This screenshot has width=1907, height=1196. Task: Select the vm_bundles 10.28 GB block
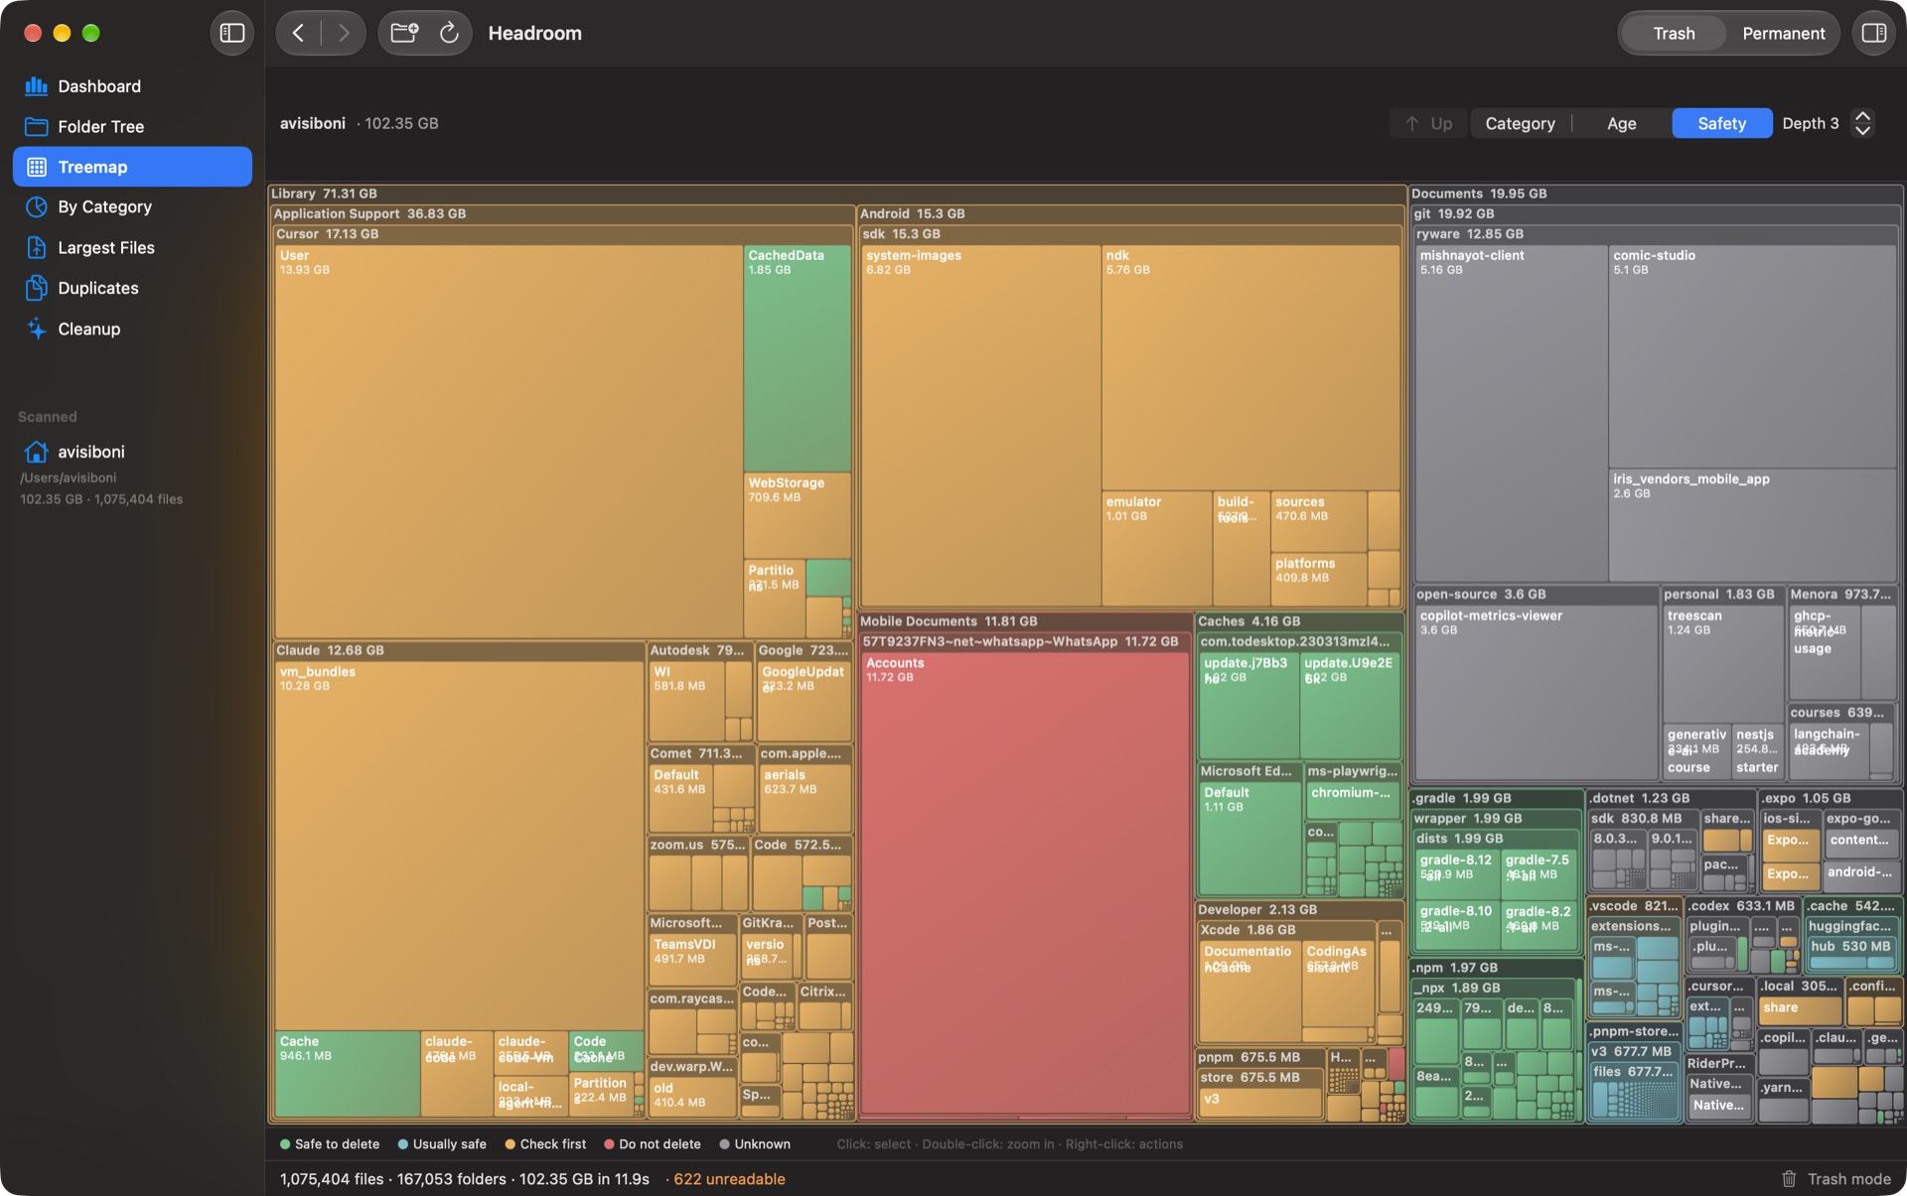tap(459, 845)
